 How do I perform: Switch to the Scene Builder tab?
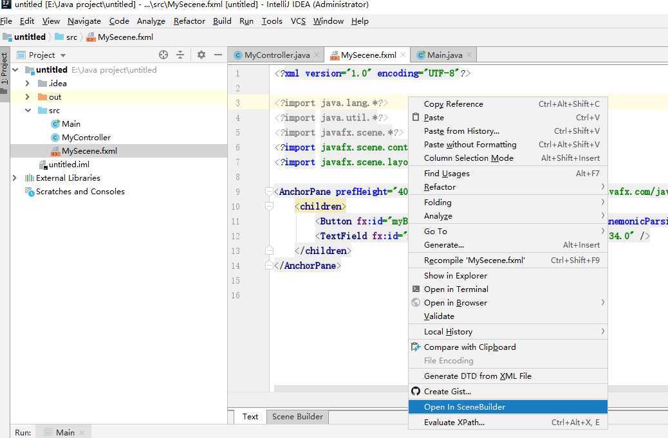(297, 417)
